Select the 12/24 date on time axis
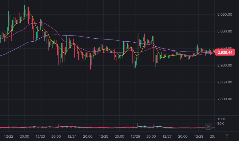 coord(72,136)
